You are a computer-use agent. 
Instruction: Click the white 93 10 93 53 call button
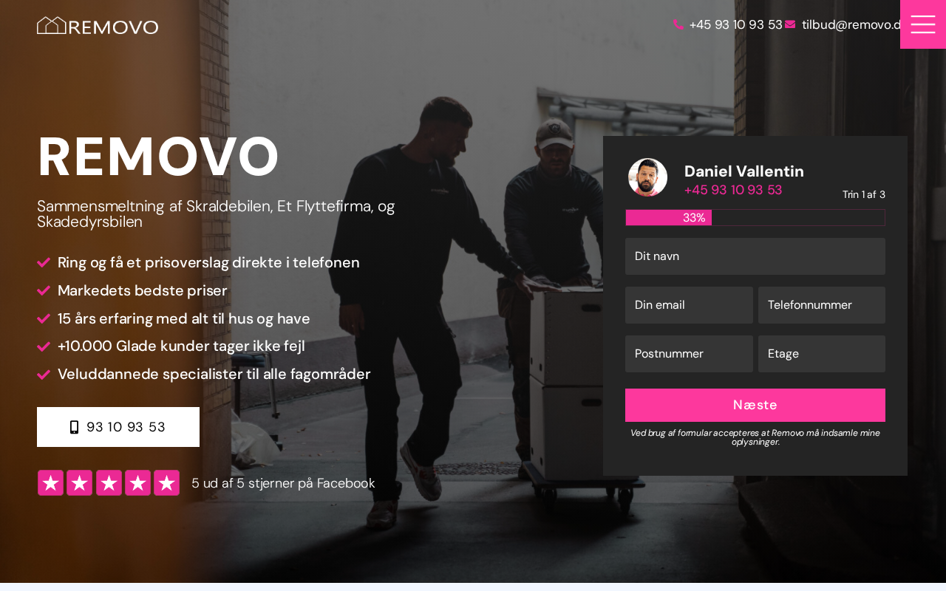pos(118,427)
